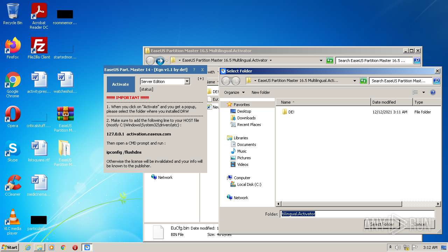Click Chrome icon in taskbar

(x=63, y=247)
